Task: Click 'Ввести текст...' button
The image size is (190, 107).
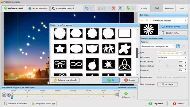Action: pyautogui.click(x=173, y=33)
